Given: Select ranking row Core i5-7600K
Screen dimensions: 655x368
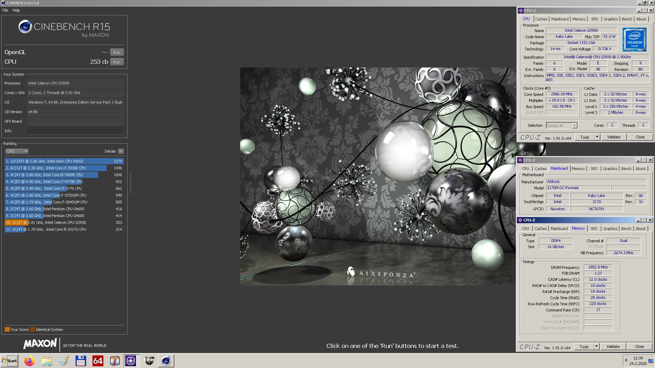Looking at the screenshot, I should click(x=64, y=175).
